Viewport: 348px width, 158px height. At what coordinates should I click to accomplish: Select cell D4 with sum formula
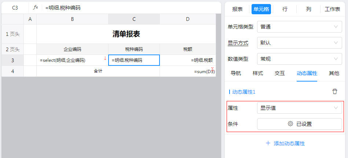point(187,71)
